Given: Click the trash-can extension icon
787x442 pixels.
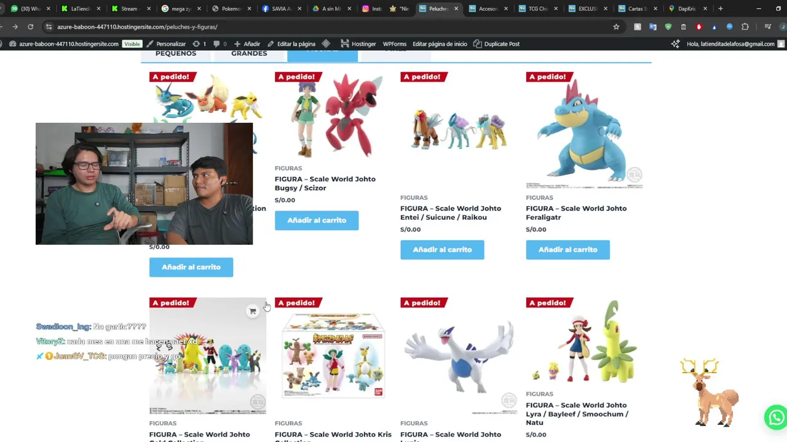Looking at the screenshot, I should (683, 27).
